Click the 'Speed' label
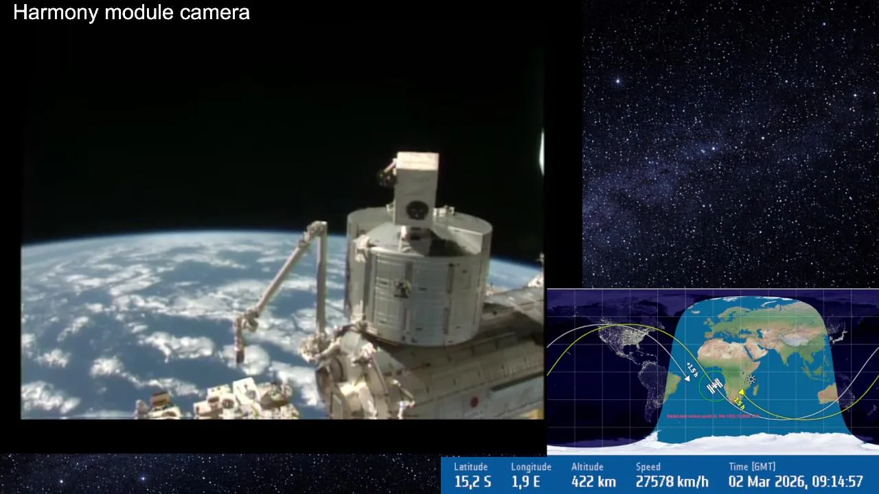879x494 pixels. pyautogui.click(x=648, y=467)
